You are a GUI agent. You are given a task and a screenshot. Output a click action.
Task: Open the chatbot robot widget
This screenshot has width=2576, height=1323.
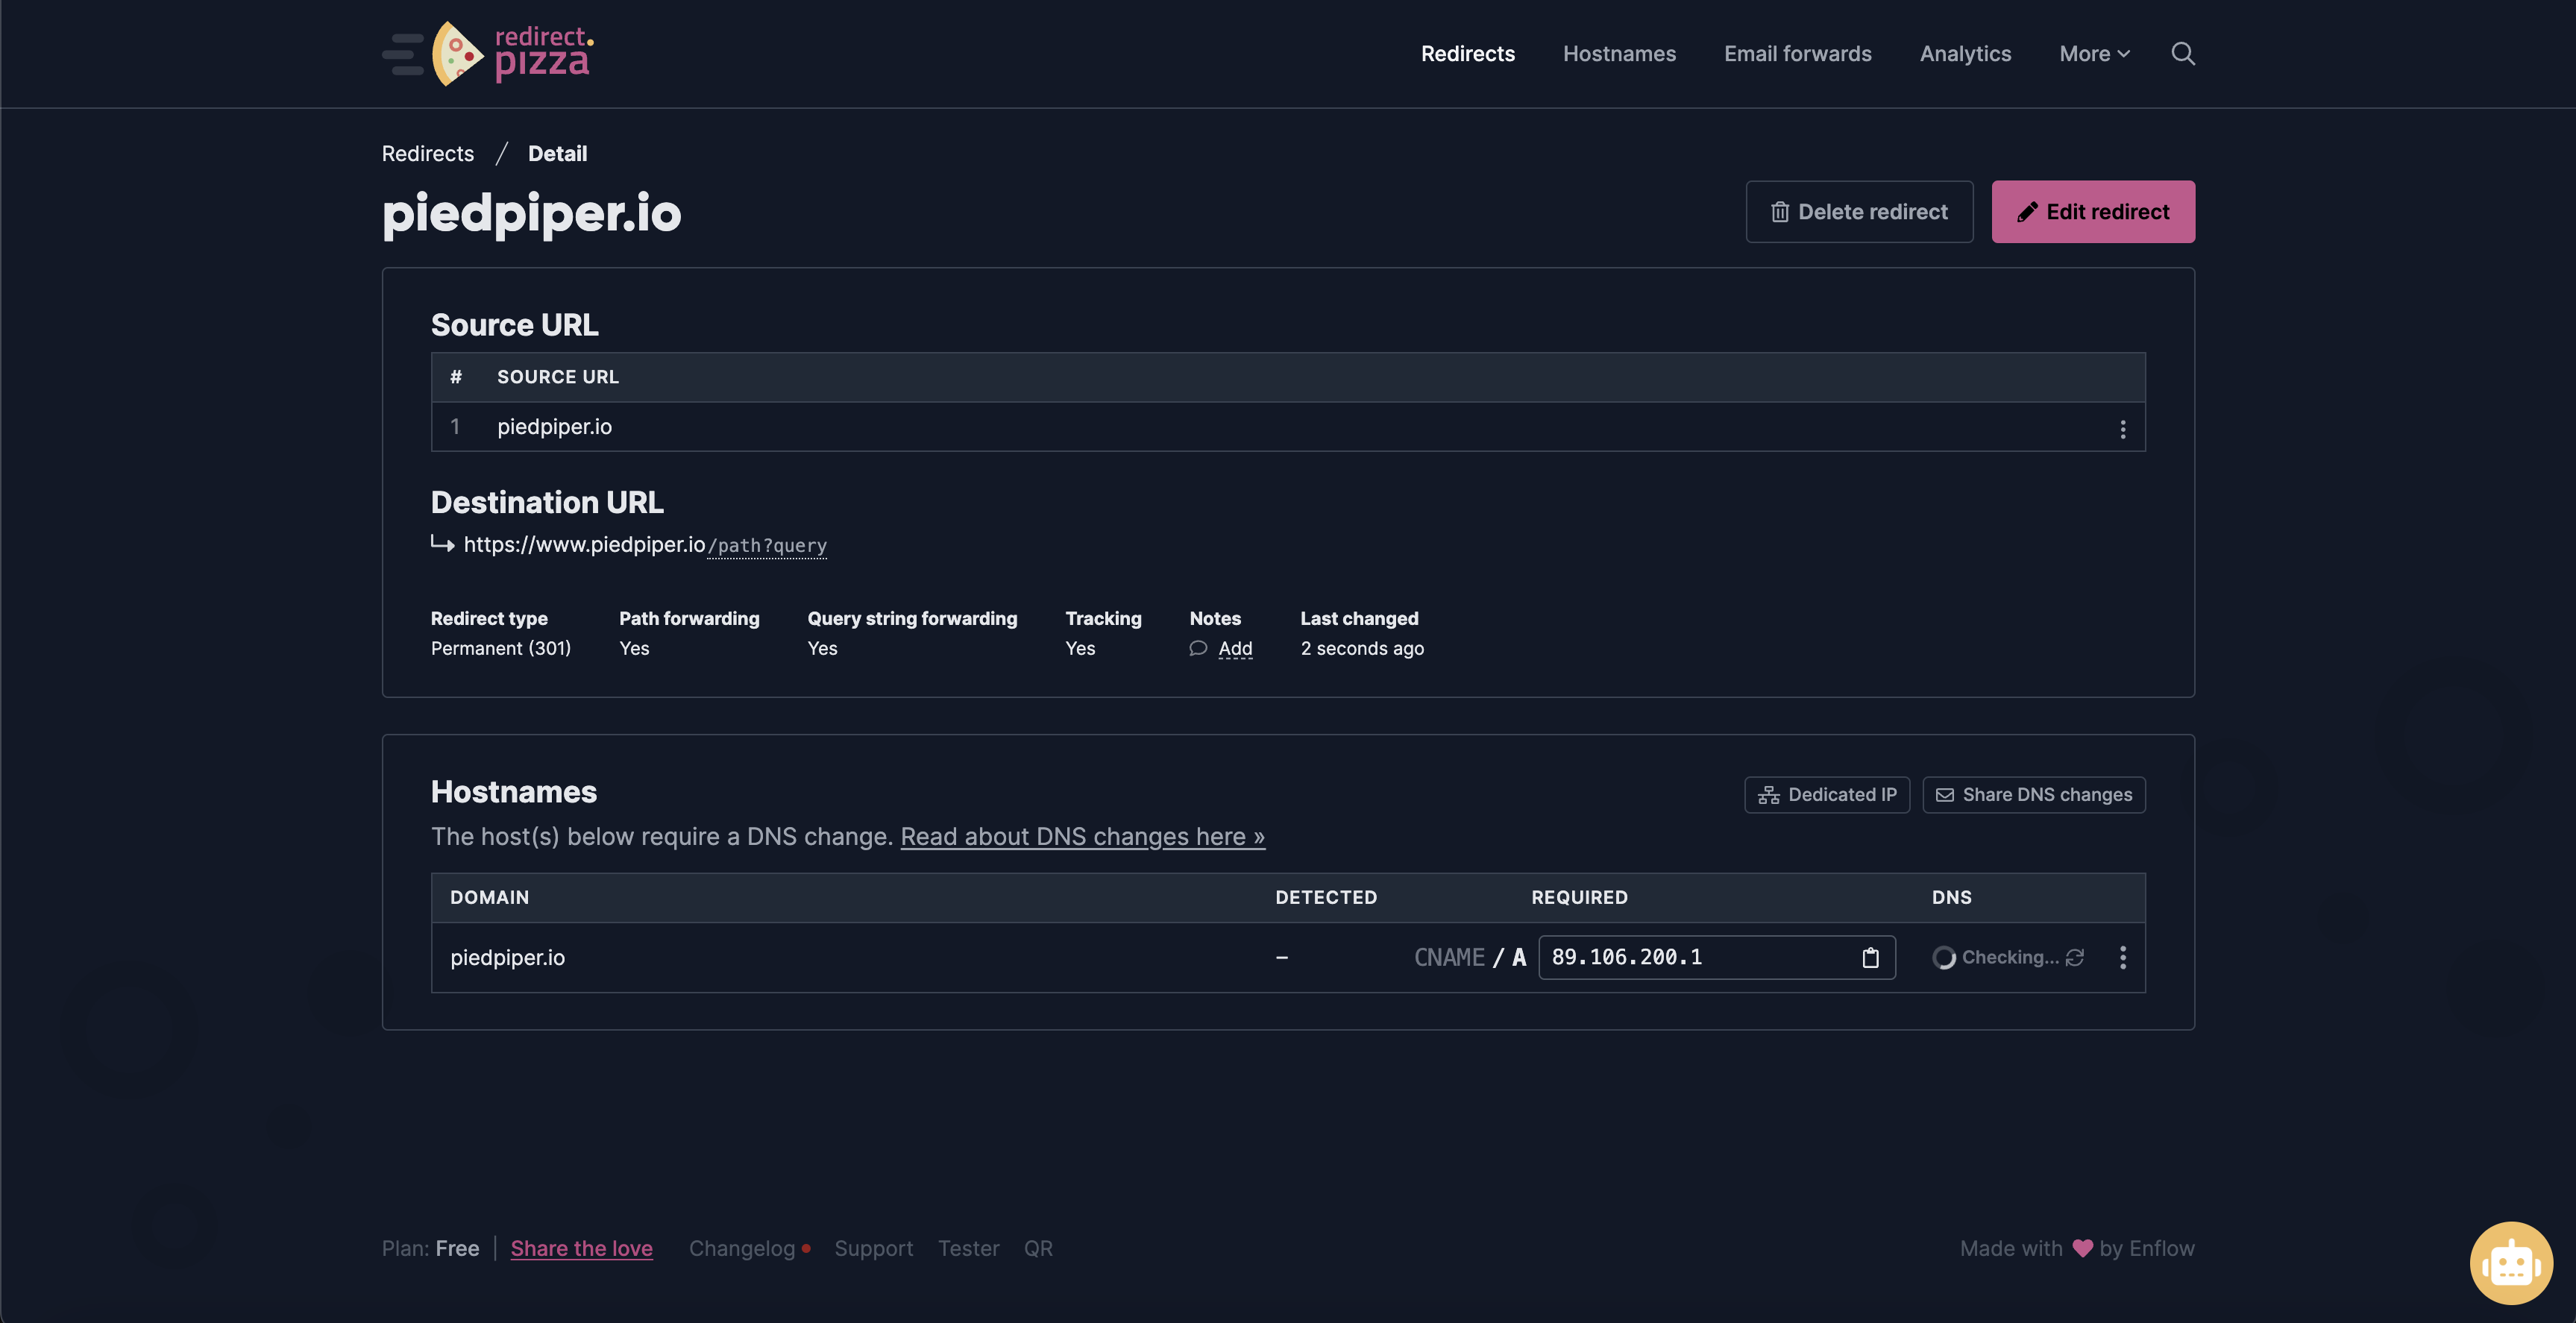click(x=2510, y=1262)
